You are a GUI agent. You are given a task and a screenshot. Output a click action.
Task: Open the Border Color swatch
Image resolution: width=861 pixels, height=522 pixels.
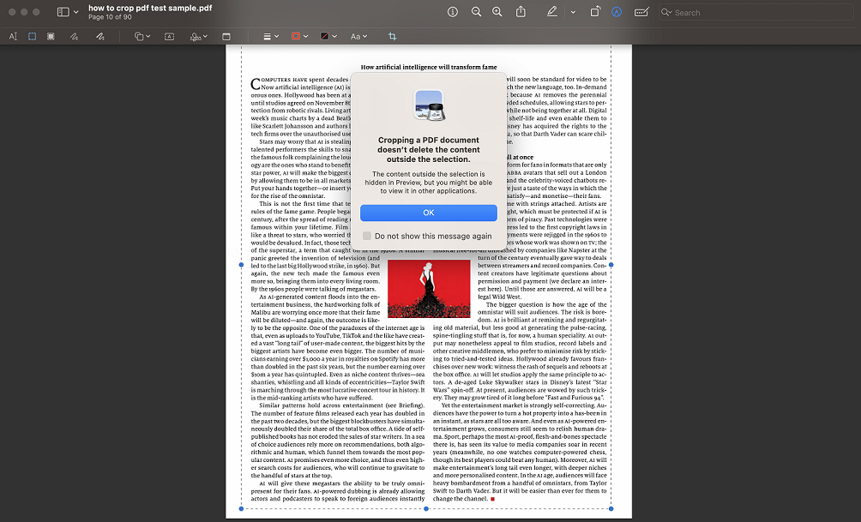pyautogui.click(x=299, y=37)
